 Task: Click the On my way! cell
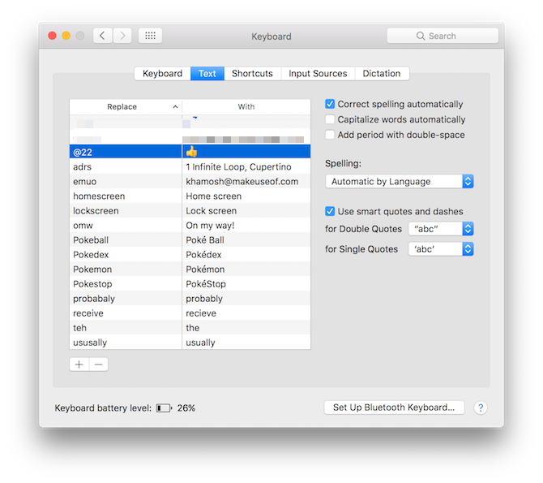(x=246, y=225)
